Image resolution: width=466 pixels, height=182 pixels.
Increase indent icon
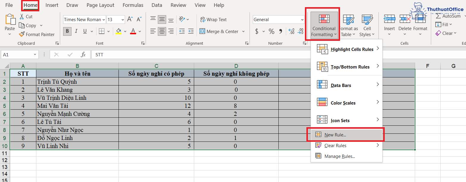191,31
